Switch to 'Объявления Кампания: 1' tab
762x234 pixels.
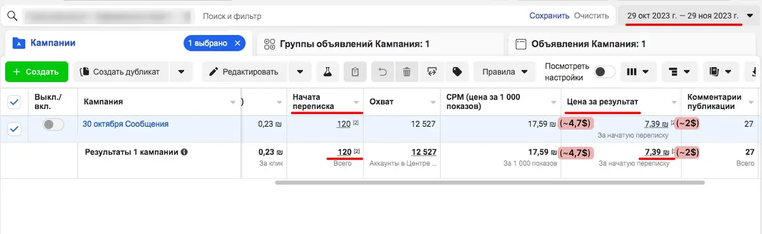[x=632, y=44]
